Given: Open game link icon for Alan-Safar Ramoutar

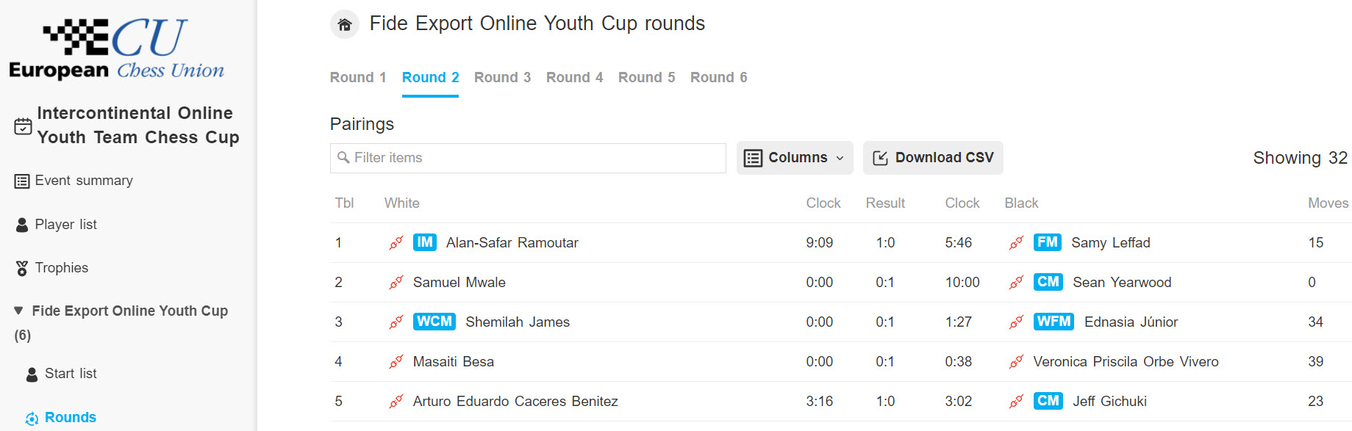Looking at the screenshot, I should (396, 243).
